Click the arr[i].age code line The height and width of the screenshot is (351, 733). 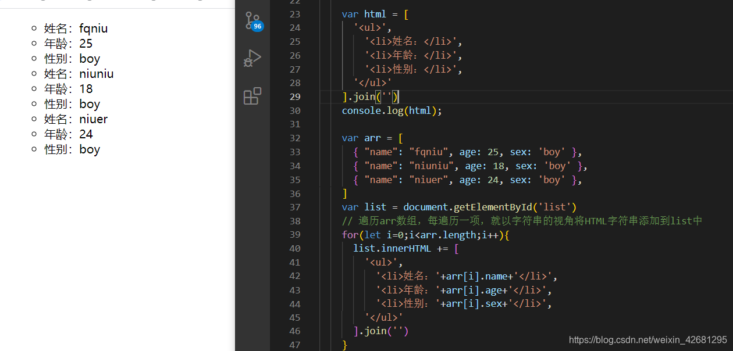(x=464, y=290)
